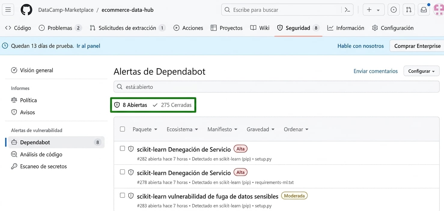This screenshot has width=444, height=211.
Task: Open the Configuración tab
Action: 393,28
